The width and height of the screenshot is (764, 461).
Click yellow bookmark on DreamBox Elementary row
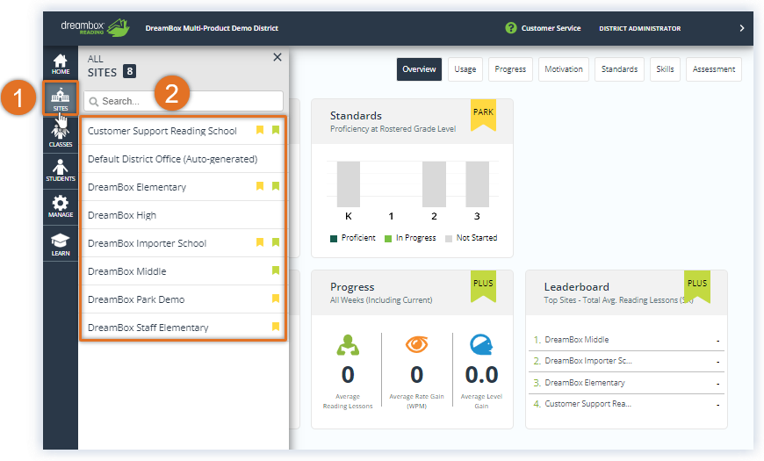260,185
